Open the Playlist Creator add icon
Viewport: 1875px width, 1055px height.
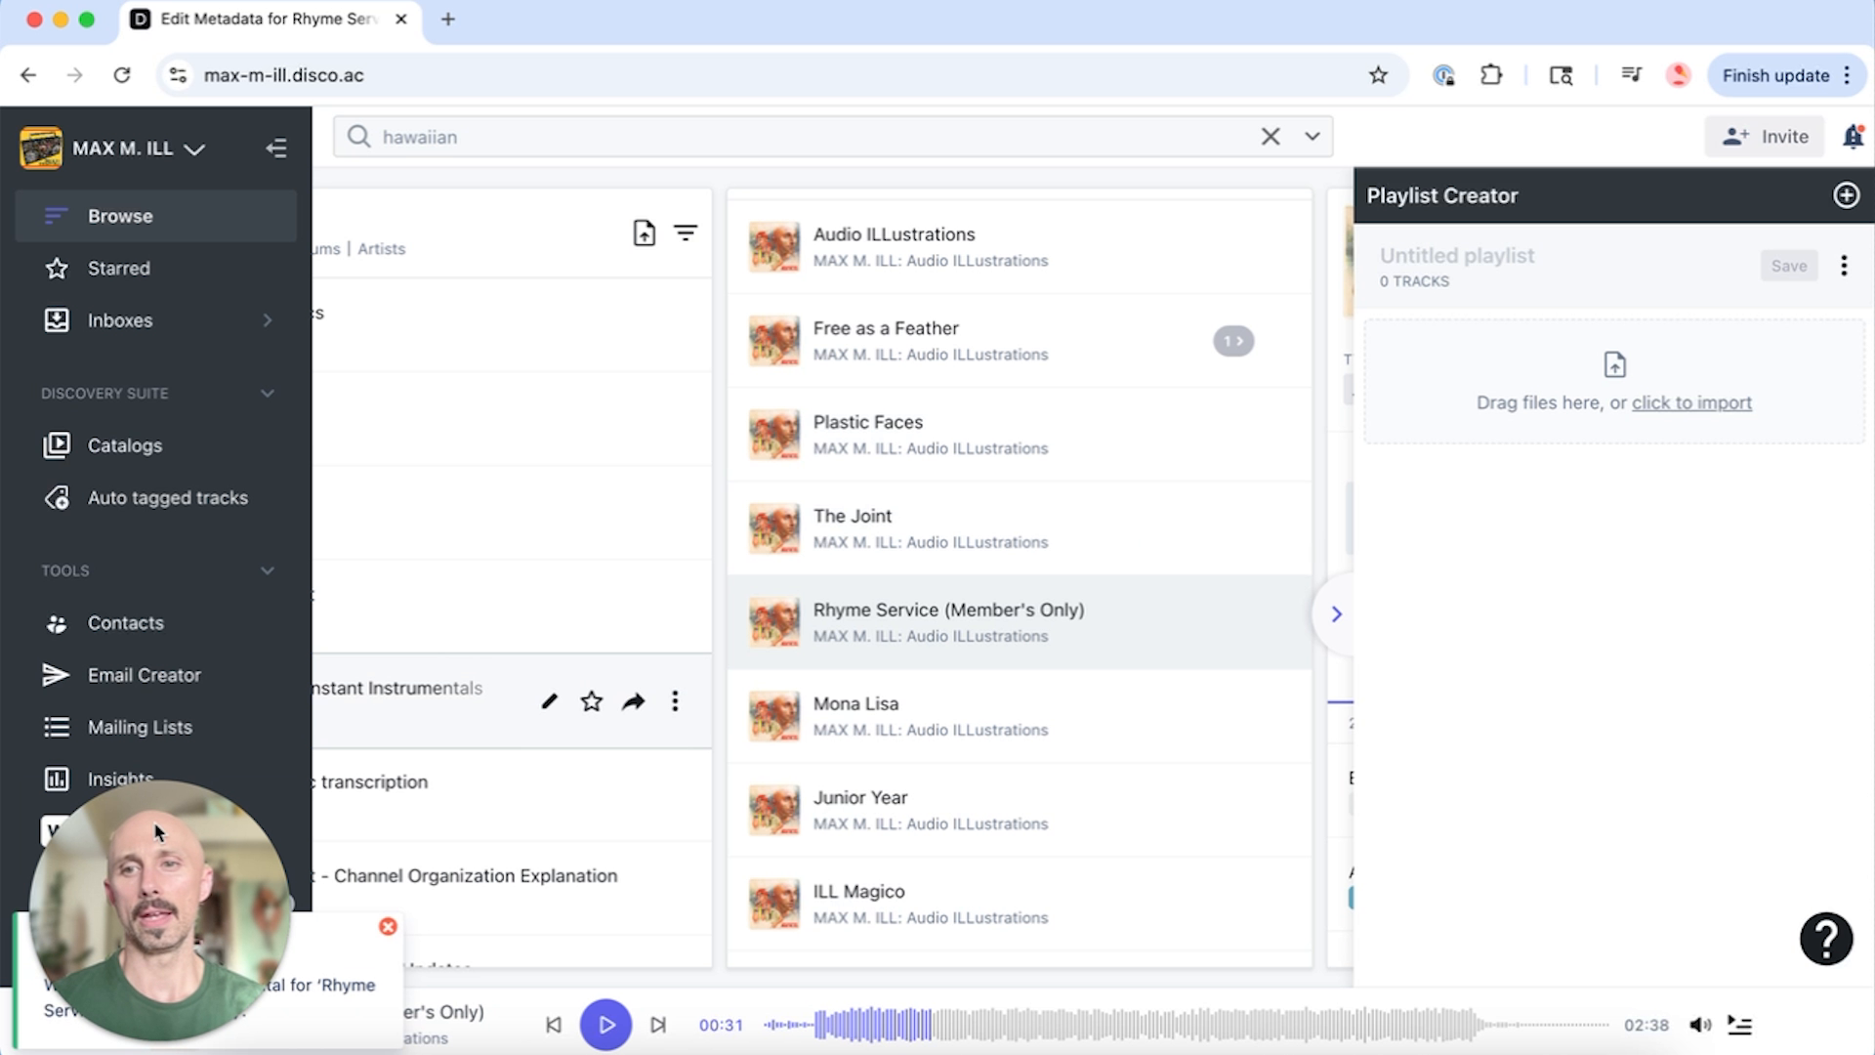click(x=1846, y=195)
